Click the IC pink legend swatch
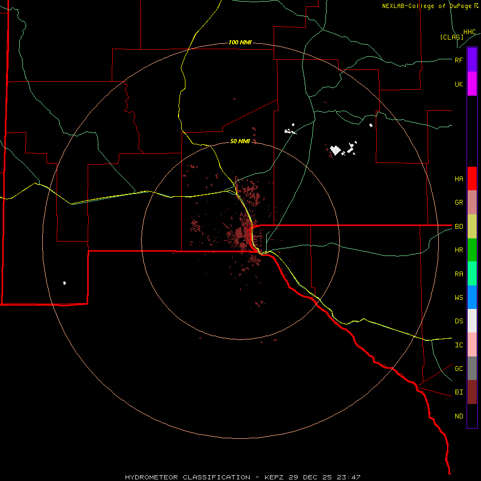Screen dimensions: 481x481 [472, 345]
